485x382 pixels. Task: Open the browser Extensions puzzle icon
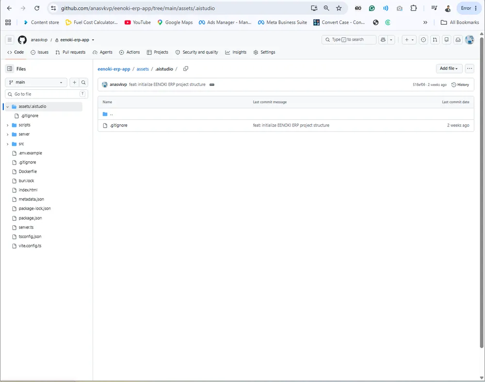click(414, 8)
